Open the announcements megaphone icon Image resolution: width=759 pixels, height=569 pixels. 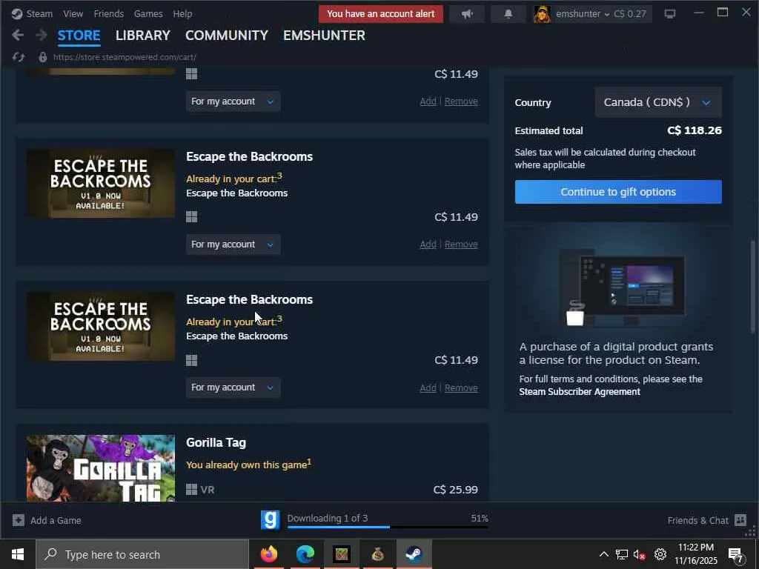point(467,13)
